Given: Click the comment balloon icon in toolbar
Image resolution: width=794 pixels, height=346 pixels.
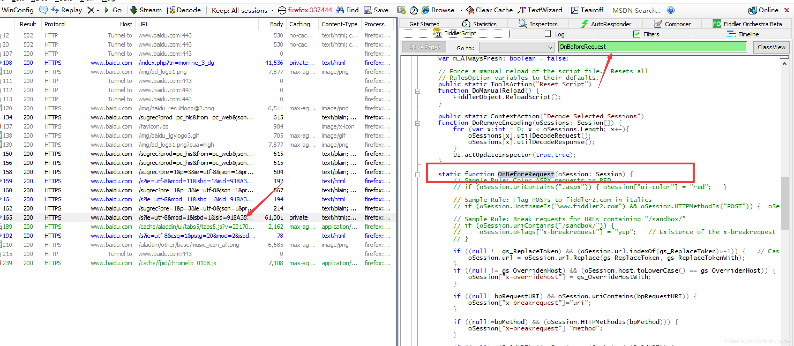Looking at the screenshot, I should [43, 10].
